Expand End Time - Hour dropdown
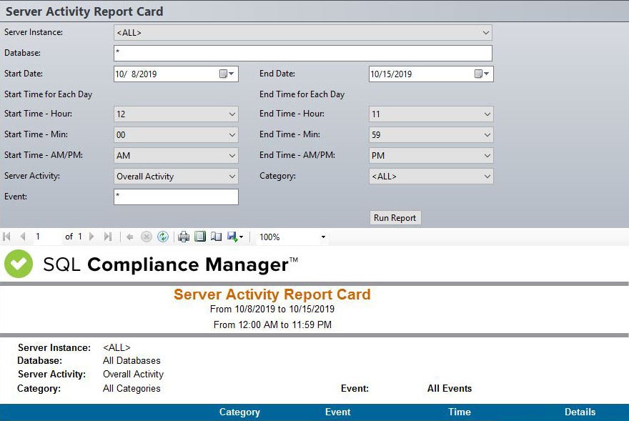This screenshot has height=421, width=629. point(487,114)
